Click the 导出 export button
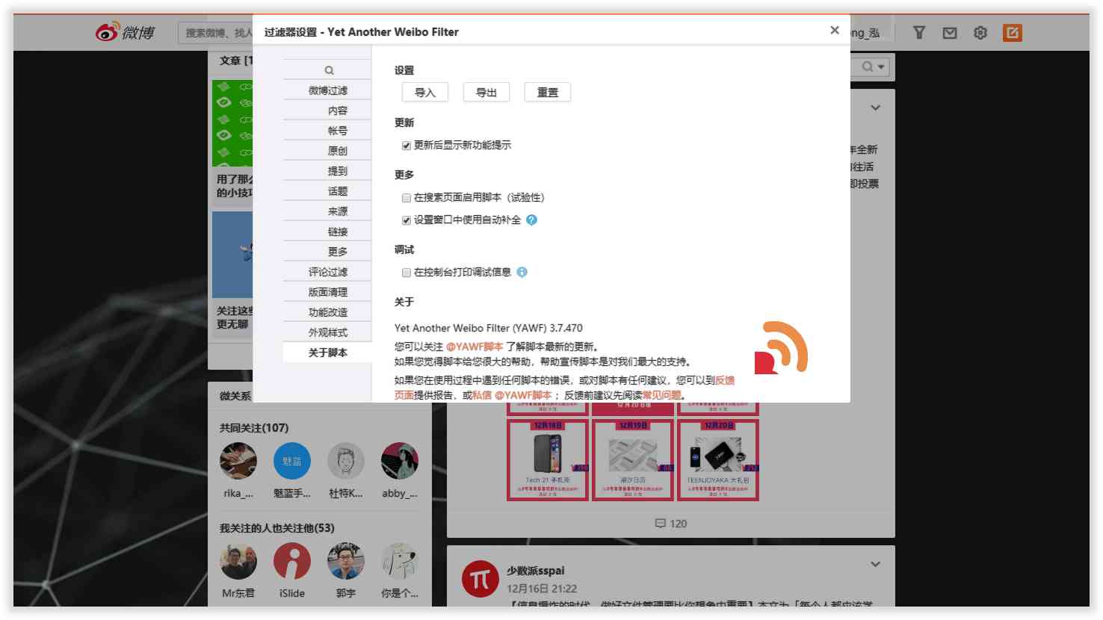The width and height of the screenshot is (1103, 620). click(x=486, y=93)
